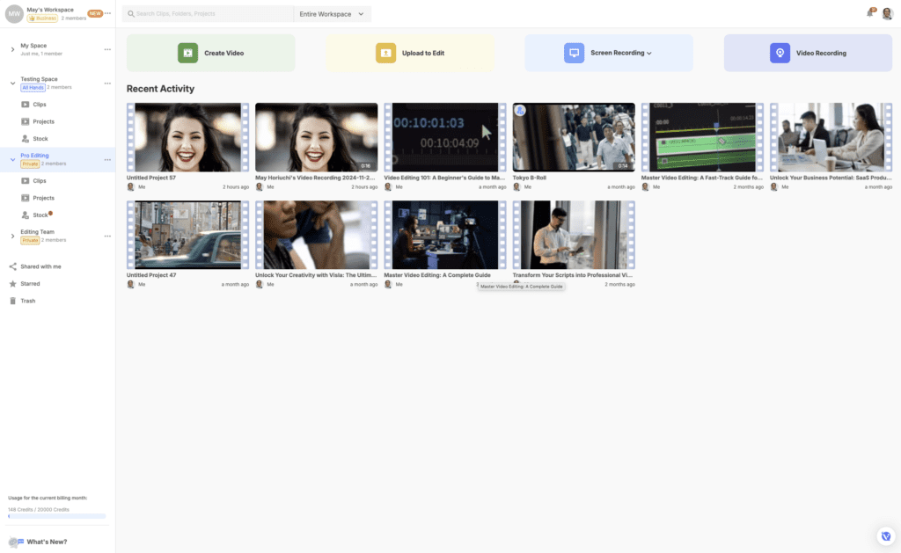Click Stock icon under Pro Editing
Screen dimensions: 901x553
pos(26,215)
